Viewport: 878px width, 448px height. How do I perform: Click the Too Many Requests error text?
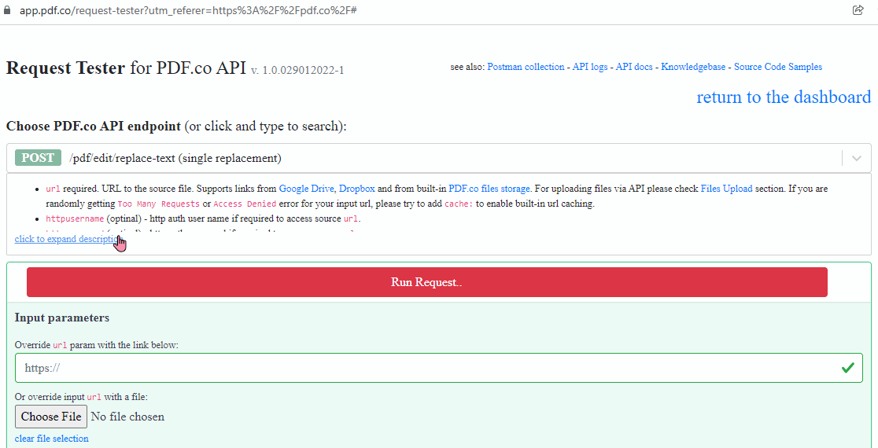click(158, 204)
